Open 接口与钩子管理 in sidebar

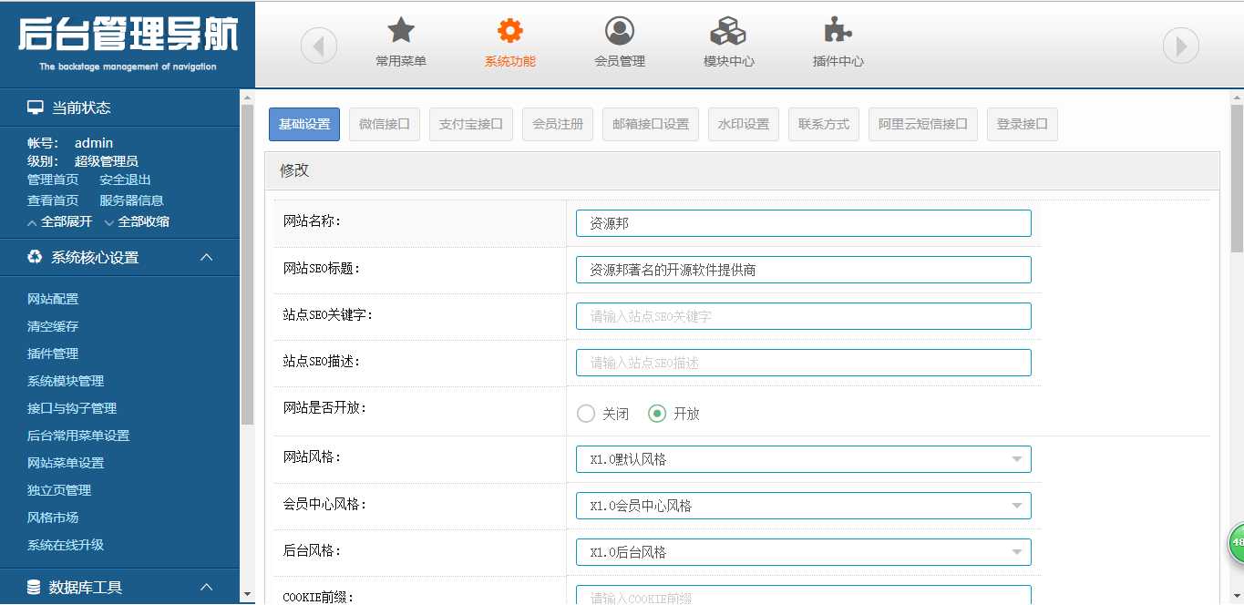(x=72, y=408)
